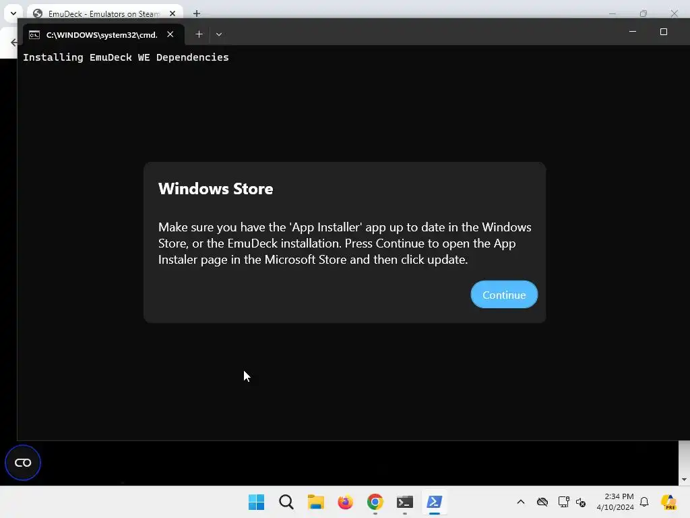The width and height of the screenshot is (690, 518).
Task: Switch to PowerShell taskbar icon
Action: point(435,502)
